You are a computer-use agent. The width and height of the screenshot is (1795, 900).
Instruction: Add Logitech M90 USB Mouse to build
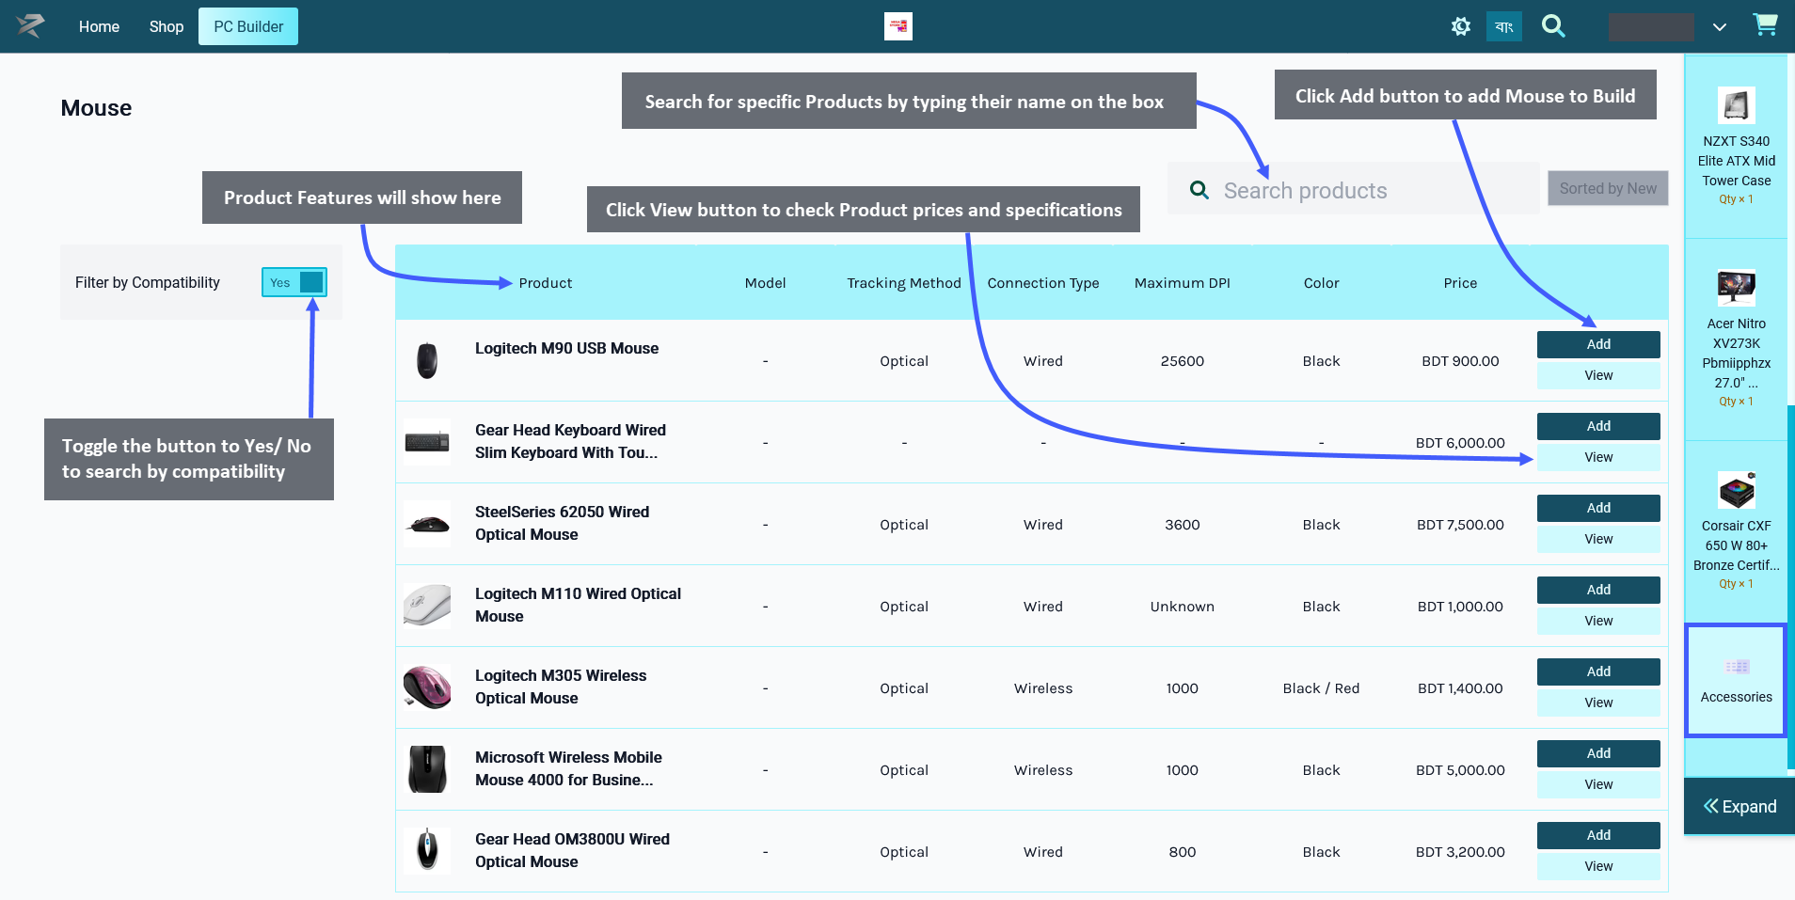(1598, 344)
